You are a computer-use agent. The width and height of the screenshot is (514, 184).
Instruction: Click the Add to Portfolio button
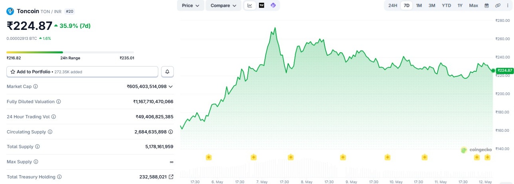point(82,72)
